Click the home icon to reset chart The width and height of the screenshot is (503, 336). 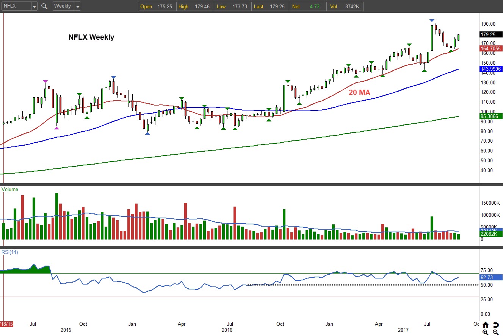click(486, 325)
